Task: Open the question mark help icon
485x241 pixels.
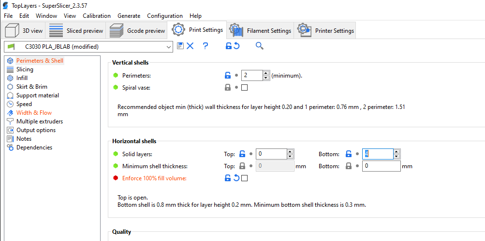Action: click(x=206, y=46)
